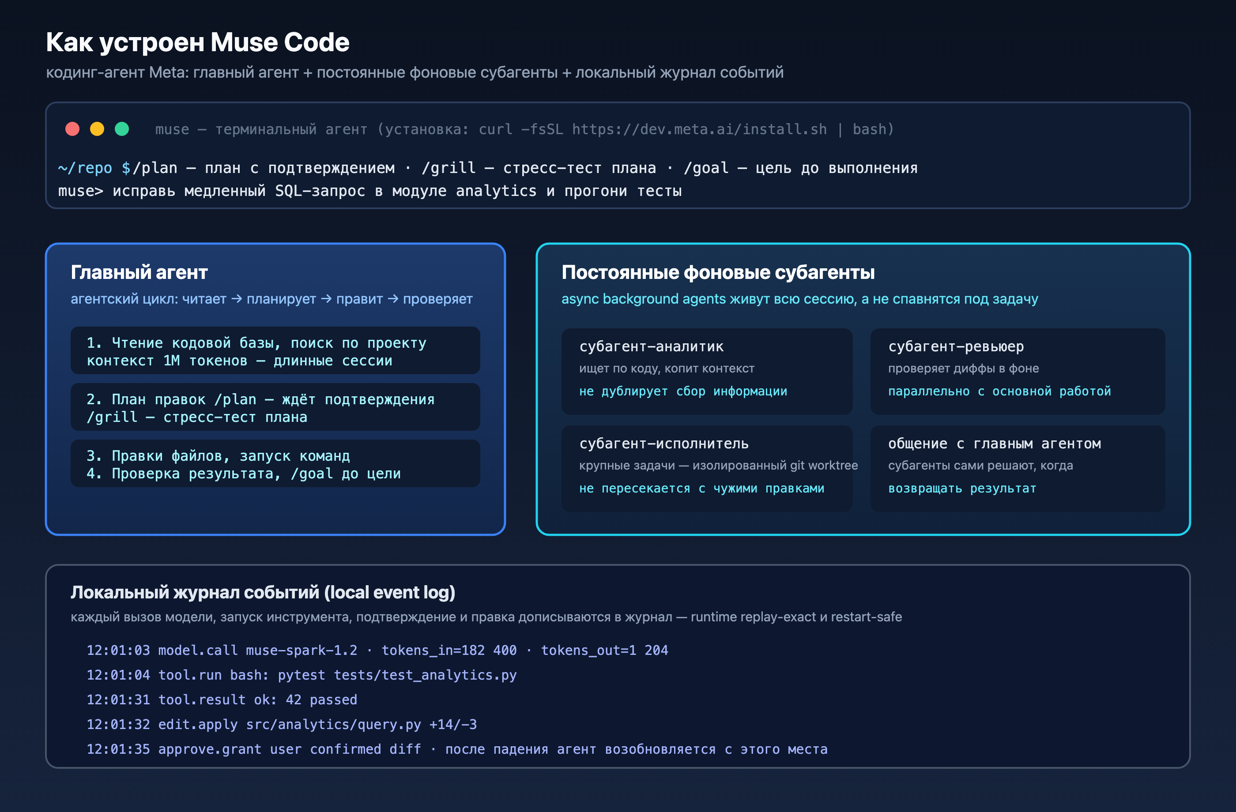Image resolution: width=1236 pixels, height=812 pixels.
Task: Click '/grill — стресс-тест плана' in step 2 card
Action: (x=197, y=417)
